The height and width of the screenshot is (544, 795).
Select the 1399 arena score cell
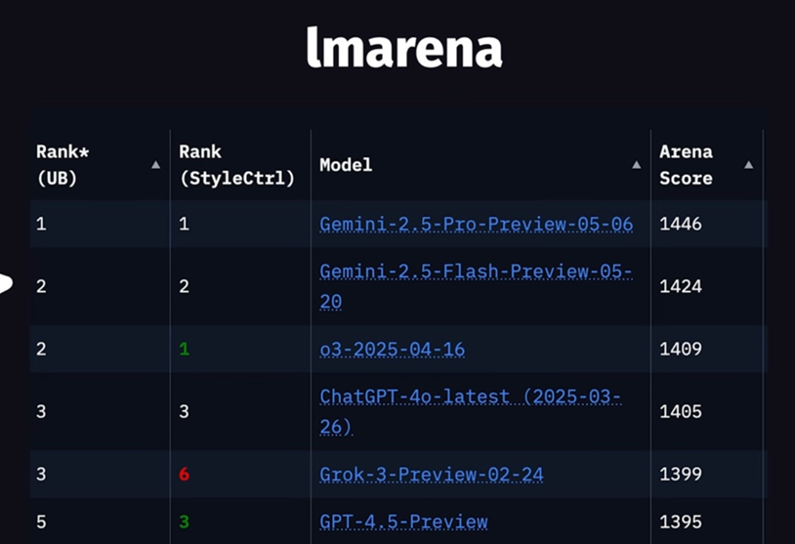[x=680, y=475]
